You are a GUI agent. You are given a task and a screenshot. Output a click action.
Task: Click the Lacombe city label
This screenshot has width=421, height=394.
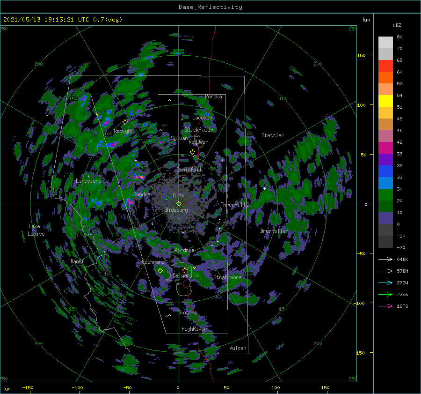[202, 118]
